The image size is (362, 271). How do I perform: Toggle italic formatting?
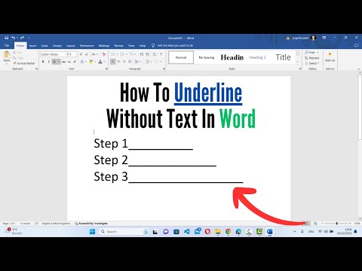point(48,62)
